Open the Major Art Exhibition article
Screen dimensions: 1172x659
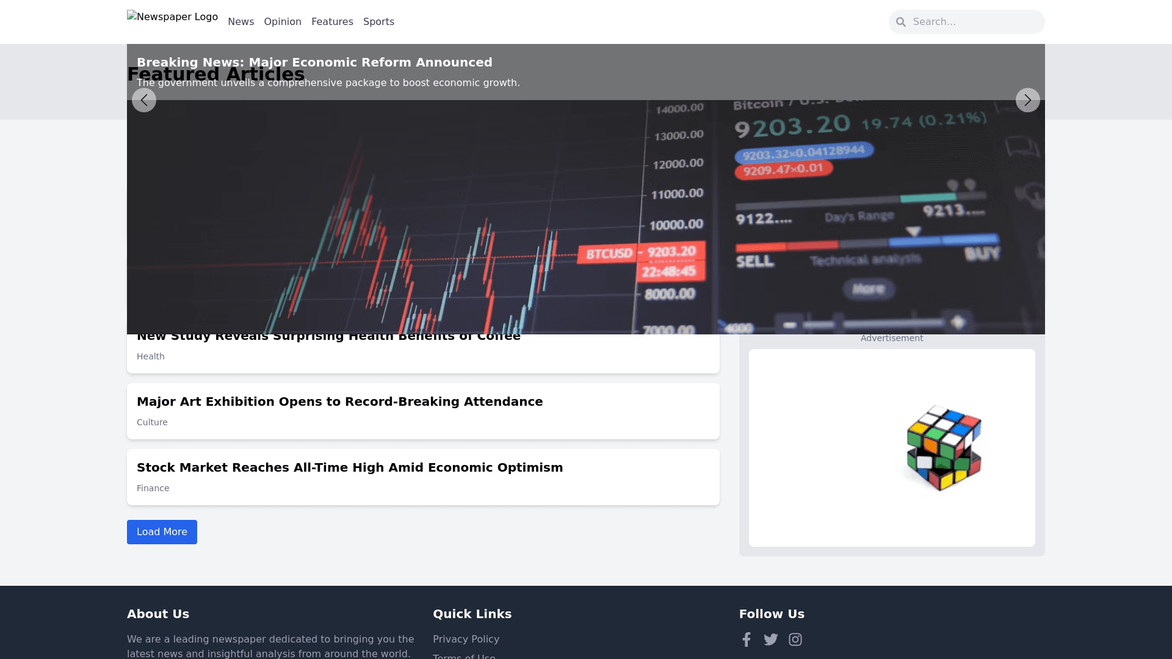pos(339,402)
